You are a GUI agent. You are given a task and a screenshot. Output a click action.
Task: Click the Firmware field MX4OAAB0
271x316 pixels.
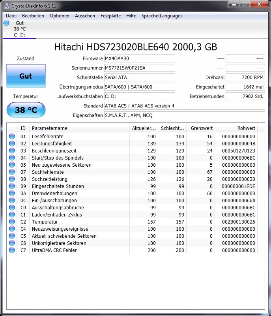click(139, 58)
